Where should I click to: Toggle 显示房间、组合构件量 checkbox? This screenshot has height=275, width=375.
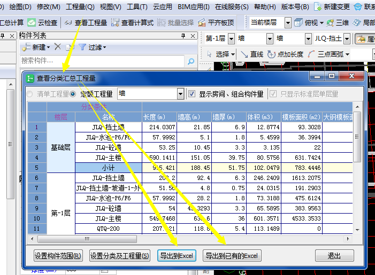(192, 94)
